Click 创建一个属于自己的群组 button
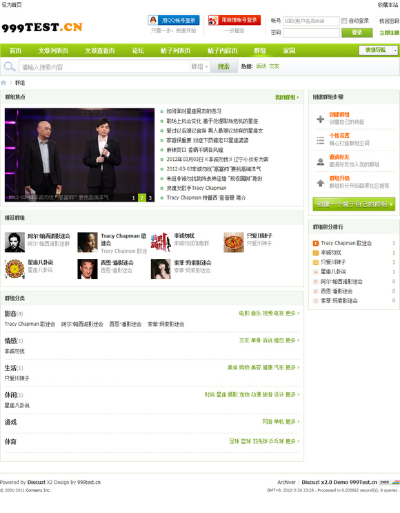The image size is (400, 513). tap(354, 204)
